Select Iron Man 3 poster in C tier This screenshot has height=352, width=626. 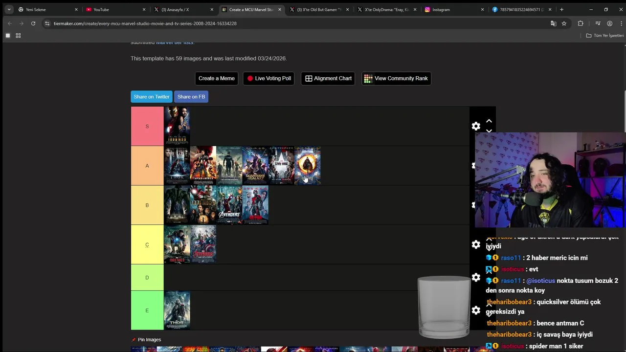click(x=177, y=244)
